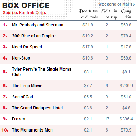Select the $396.4 cumulative total for Frozen
The width and height of the screenshot is (137, 136).
click(126, 119)
